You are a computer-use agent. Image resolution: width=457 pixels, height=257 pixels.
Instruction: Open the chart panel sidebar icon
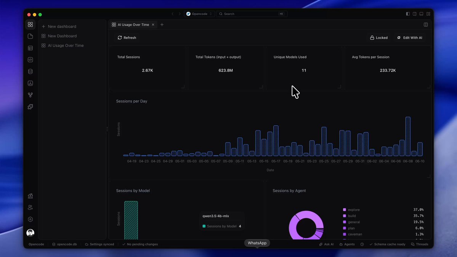pyautogui.click(x=30, y=84)
